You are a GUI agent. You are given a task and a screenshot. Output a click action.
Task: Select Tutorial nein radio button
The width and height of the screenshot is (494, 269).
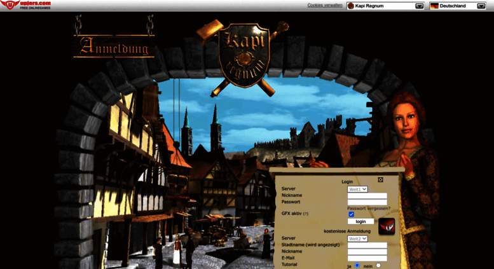(x=378, y=265)
